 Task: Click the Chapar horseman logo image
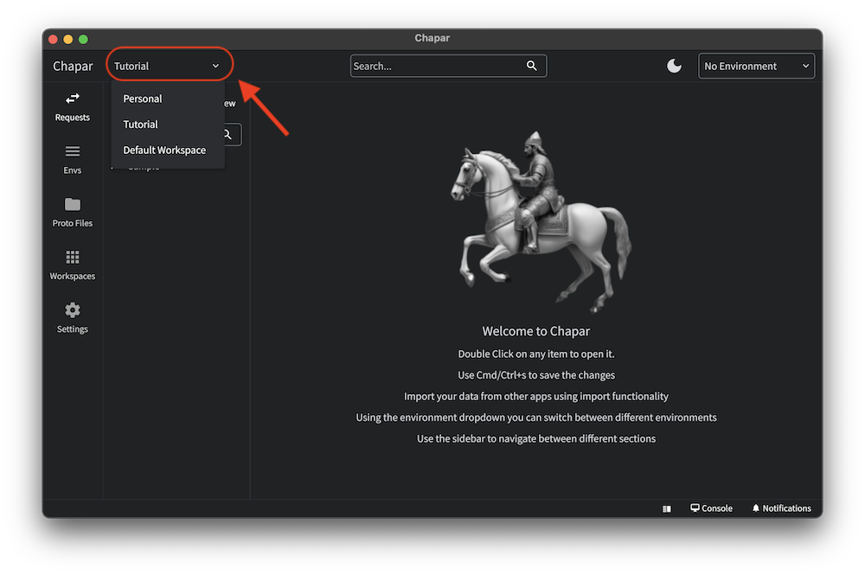coord(536,220)
